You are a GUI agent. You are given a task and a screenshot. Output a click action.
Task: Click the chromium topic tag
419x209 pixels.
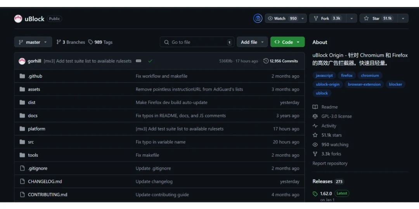[370, 76]
